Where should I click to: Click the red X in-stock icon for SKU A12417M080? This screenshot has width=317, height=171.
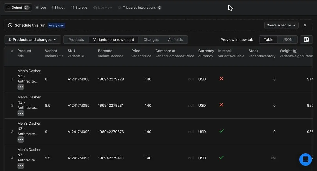point(221,79)
